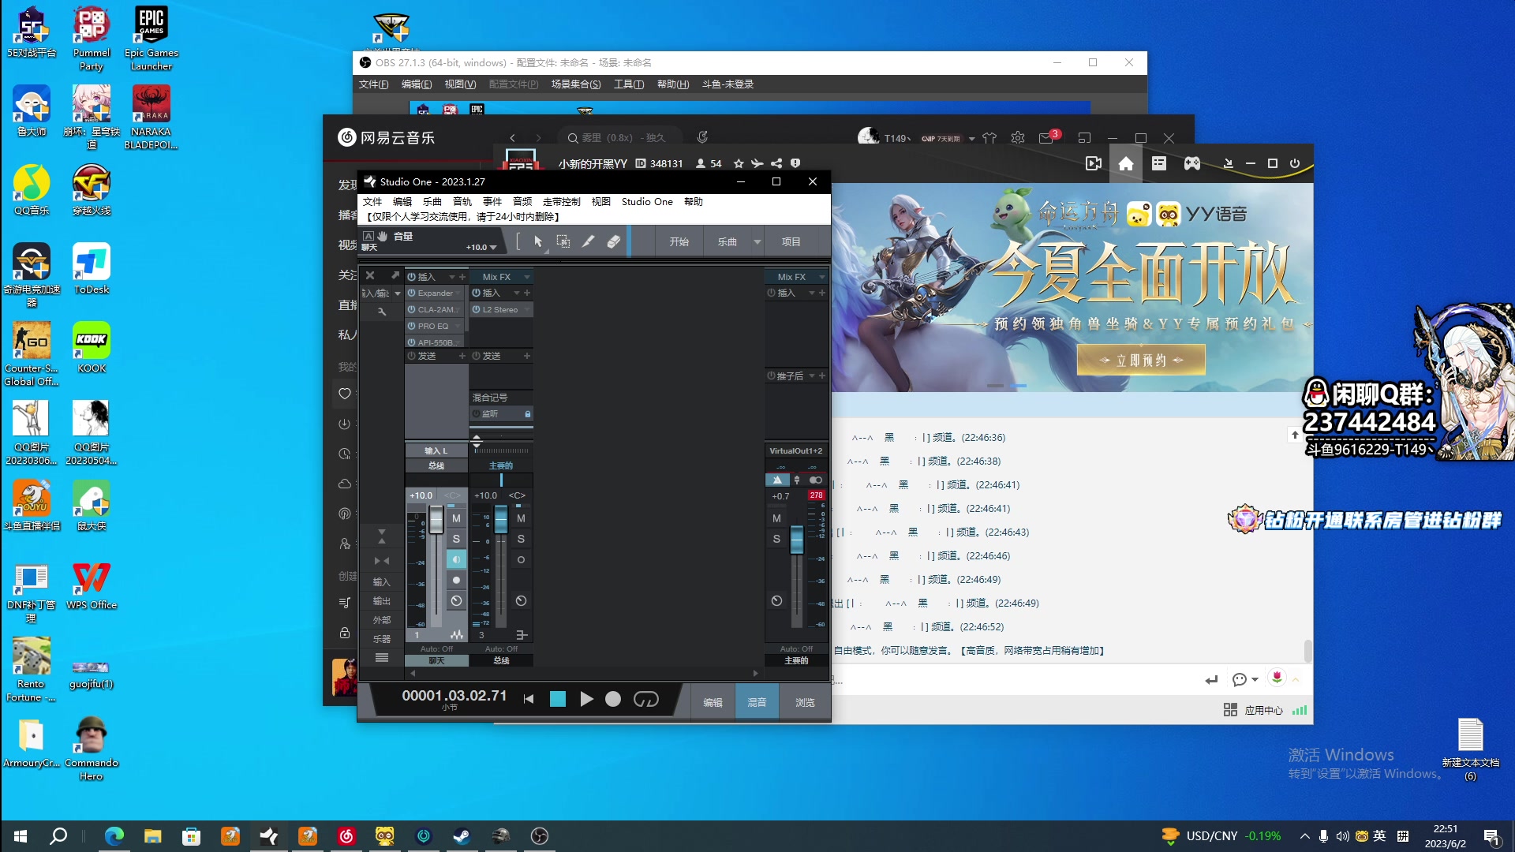Open Studio One 文件 menu

pyautogui.click(x=372, y=202)
